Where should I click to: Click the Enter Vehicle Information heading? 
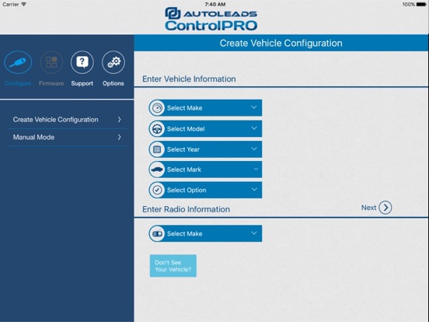point(189,79)
